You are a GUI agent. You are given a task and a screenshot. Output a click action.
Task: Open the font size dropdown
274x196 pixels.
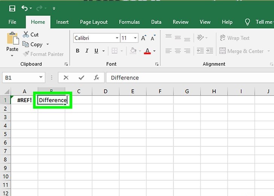[x=135, y=38]
